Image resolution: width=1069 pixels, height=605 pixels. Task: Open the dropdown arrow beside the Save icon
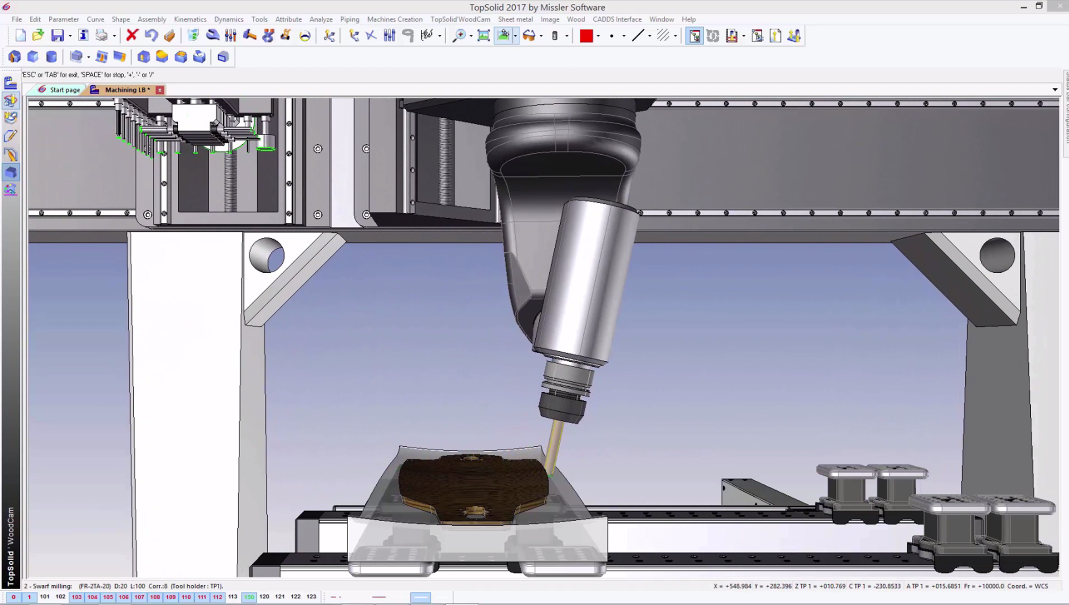70,36
